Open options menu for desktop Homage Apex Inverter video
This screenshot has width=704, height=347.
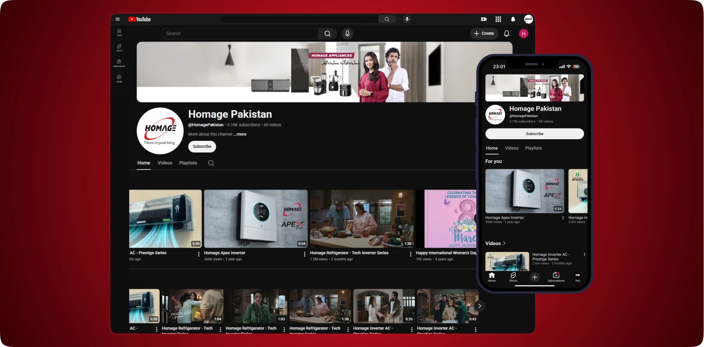point(305,254)
